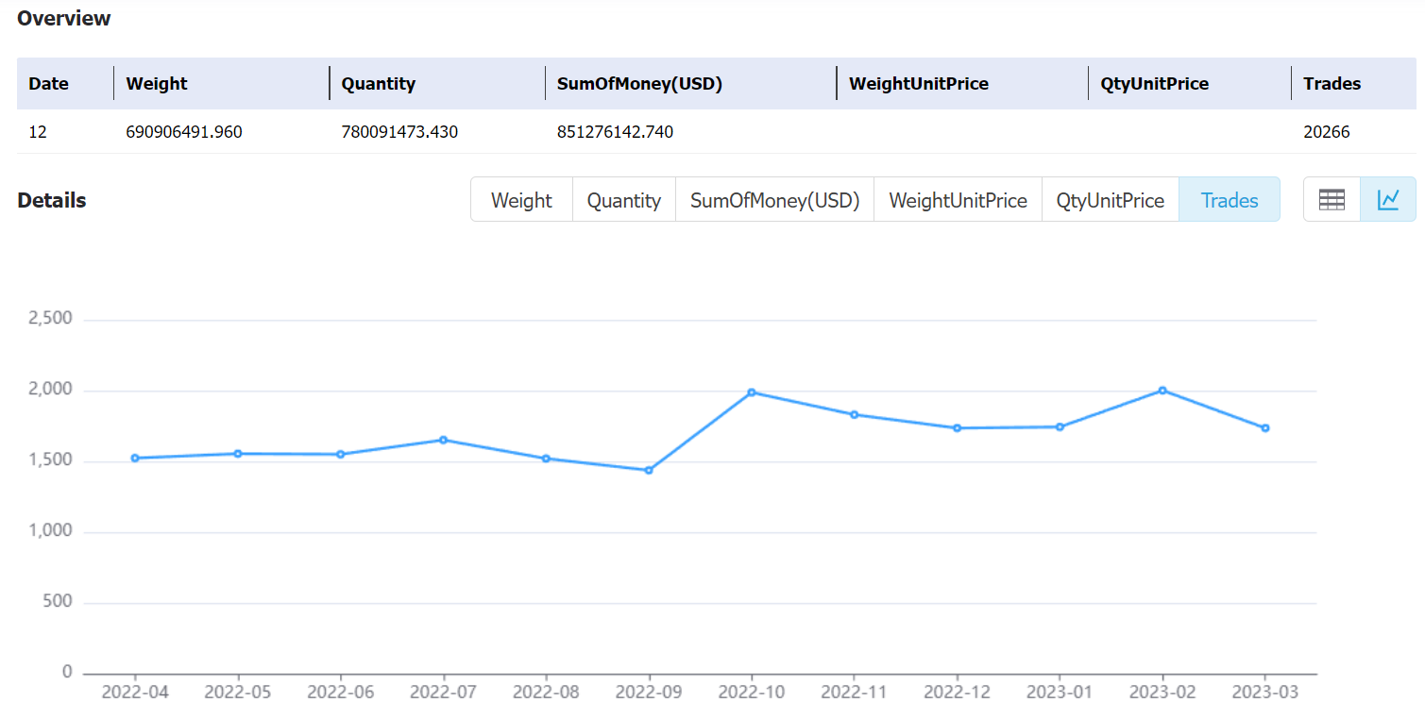Click the 2023-02 data point on chart
The height and width of the screenshot is (718, 1425).
click(1162, 391)
